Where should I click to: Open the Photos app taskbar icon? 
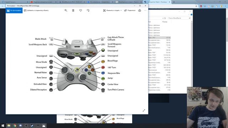pos(44,126)
